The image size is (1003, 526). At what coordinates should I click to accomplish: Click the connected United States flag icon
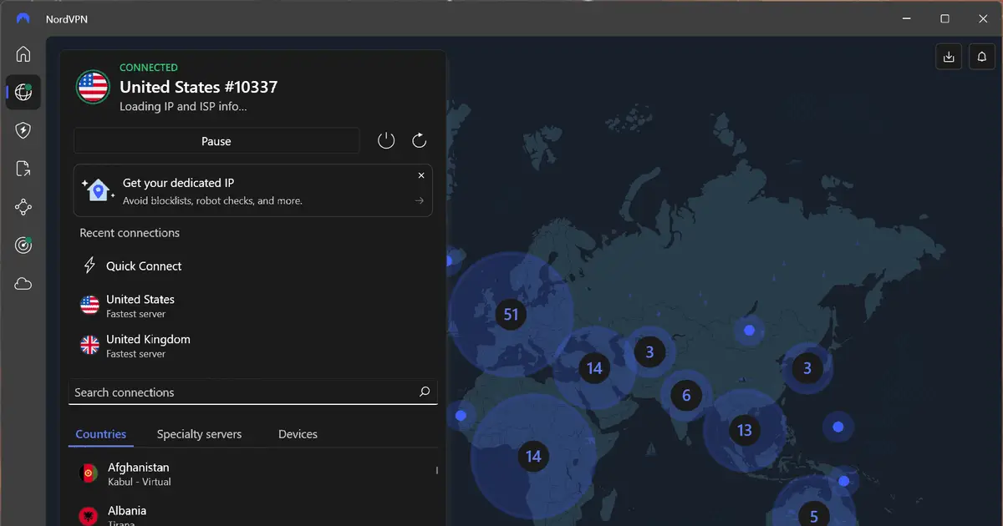[93, 87]
